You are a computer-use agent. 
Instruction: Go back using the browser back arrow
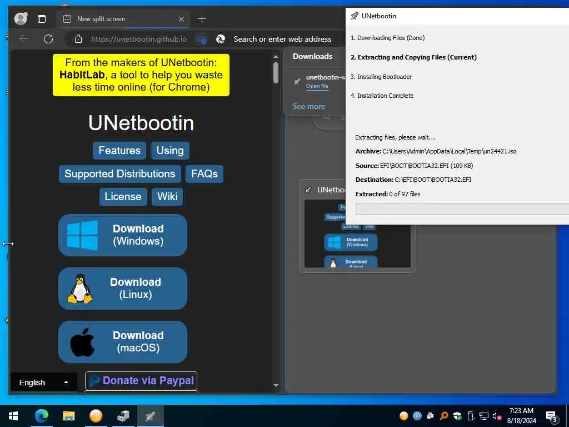(x=24, y=38)
